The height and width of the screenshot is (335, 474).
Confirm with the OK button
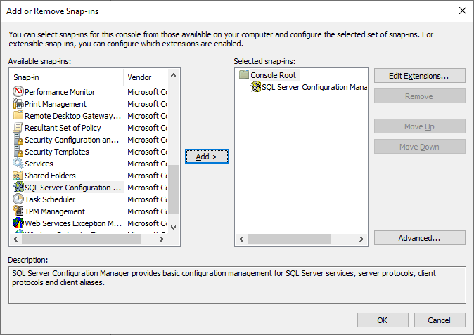pos(382,320)
